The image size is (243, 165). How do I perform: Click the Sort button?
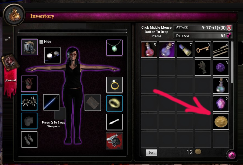click(x=151, y=152)
